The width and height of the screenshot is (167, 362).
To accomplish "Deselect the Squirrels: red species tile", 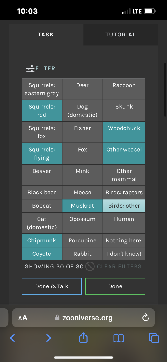I will click(x=42, y=111).
